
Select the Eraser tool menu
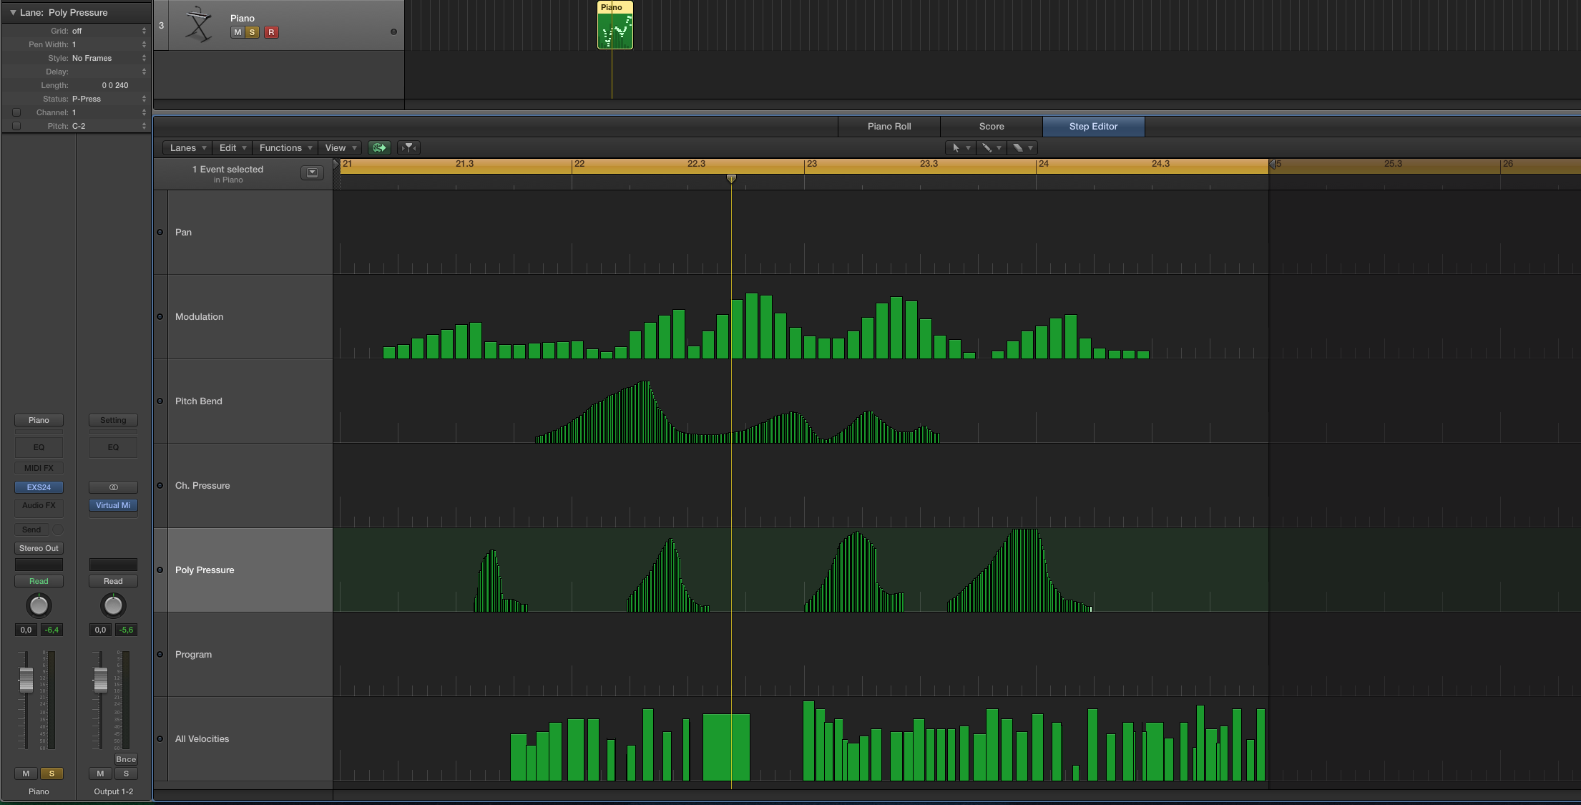point(1022,147)
